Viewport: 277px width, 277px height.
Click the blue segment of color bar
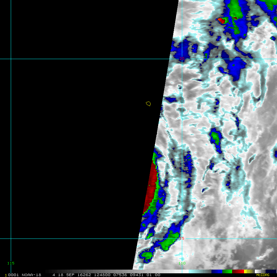(217, 271)
